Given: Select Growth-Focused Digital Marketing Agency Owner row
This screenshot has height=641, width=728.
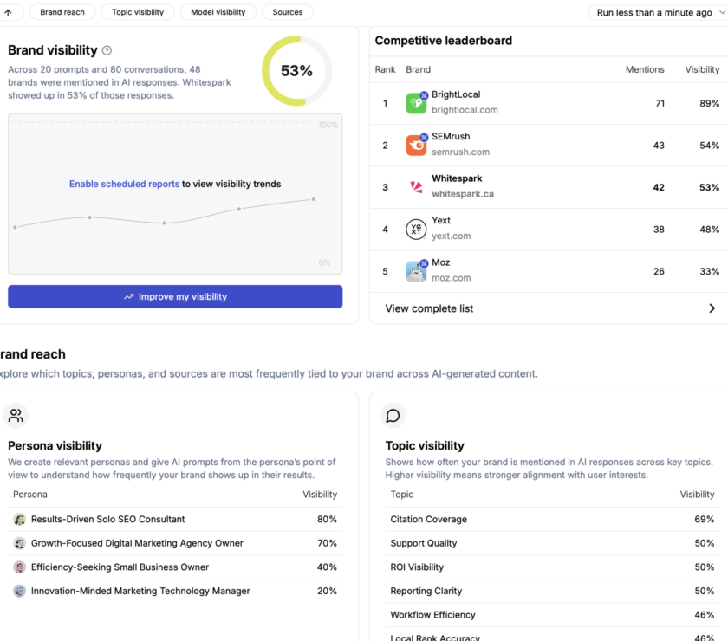Looking at the screenshot, I should 175,543.
